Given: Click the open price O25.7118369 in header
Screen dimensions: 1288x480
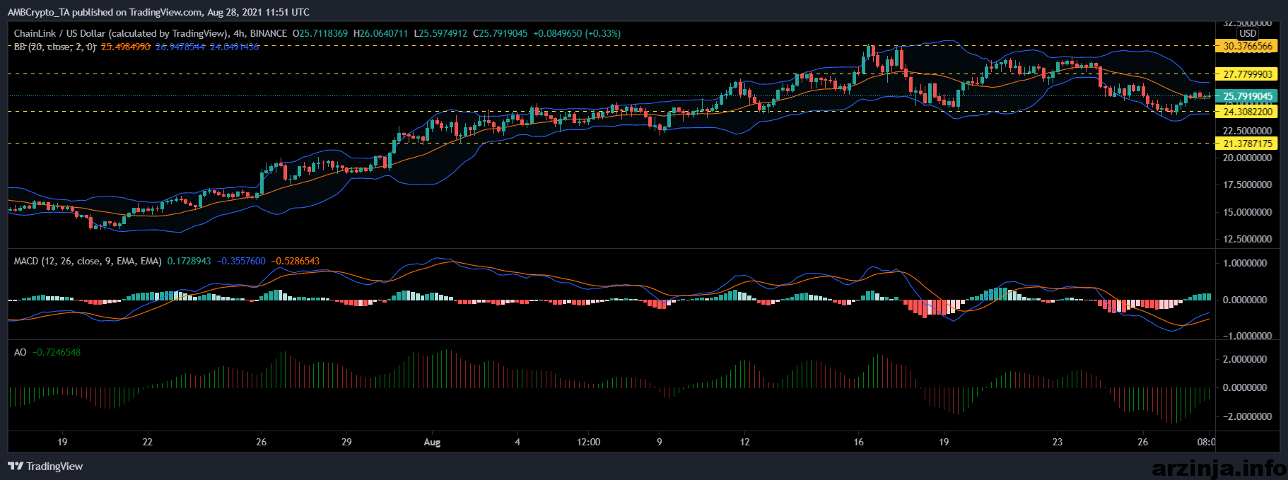Looking at the screenshot, I should [x=320, y=33].
